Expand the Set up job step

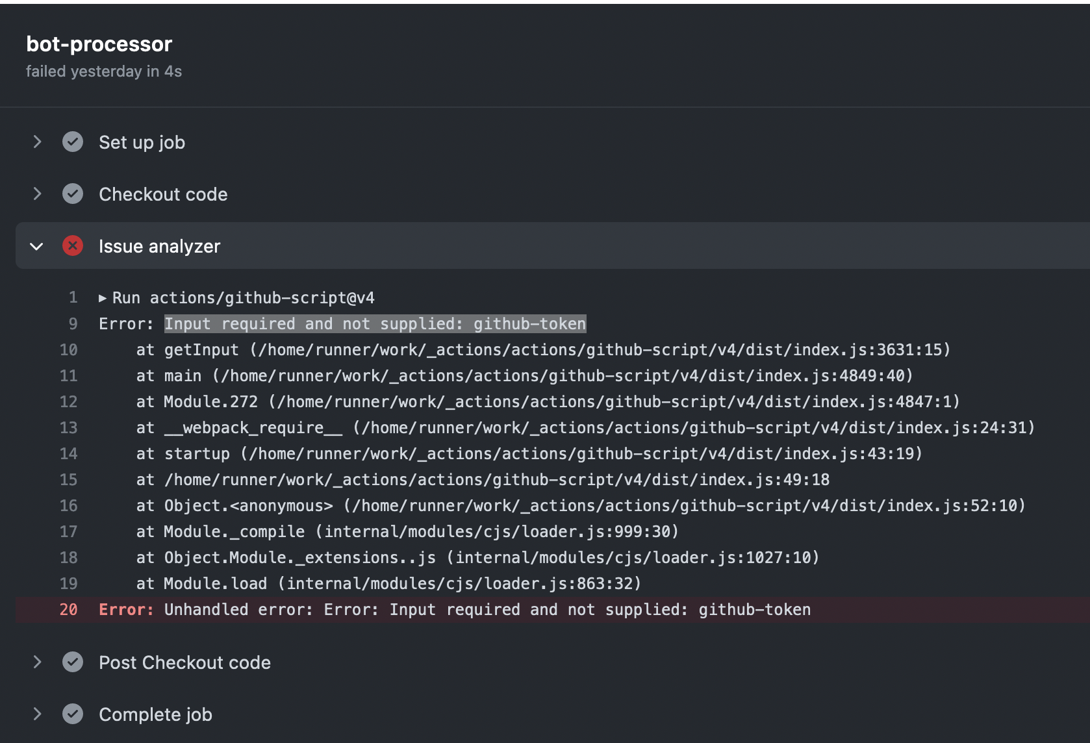[37, 142]
